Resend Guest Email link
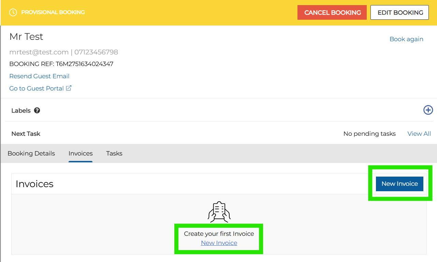The width and height of the screenshot is (437, 262). [39, 76]
